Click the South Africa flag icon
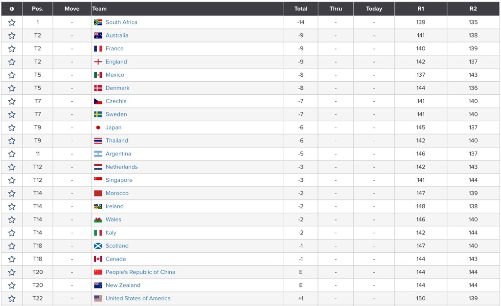The width and height of the screenshot is (501, 306). [98, 22]
